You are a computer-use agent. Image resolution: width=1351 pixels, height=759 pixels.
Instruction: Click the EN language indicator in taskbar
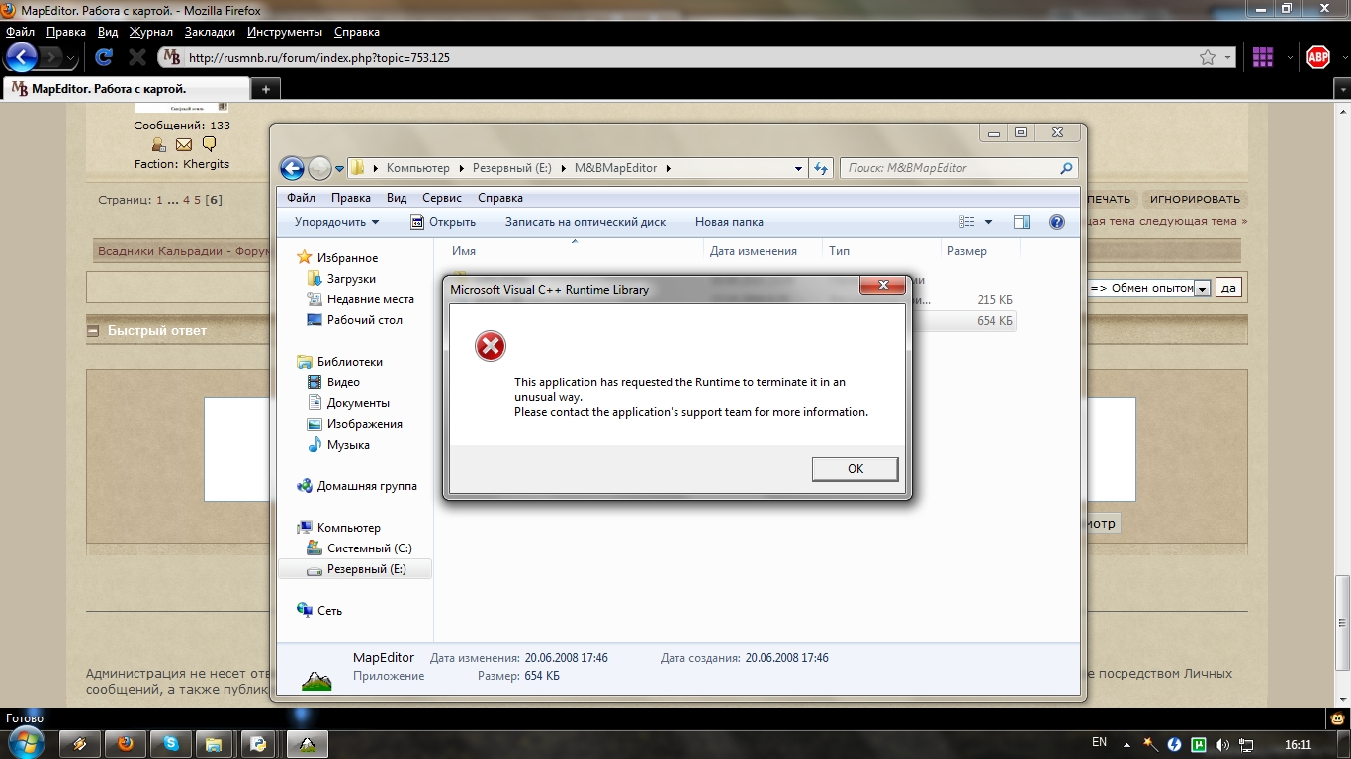coord(1099,742)
